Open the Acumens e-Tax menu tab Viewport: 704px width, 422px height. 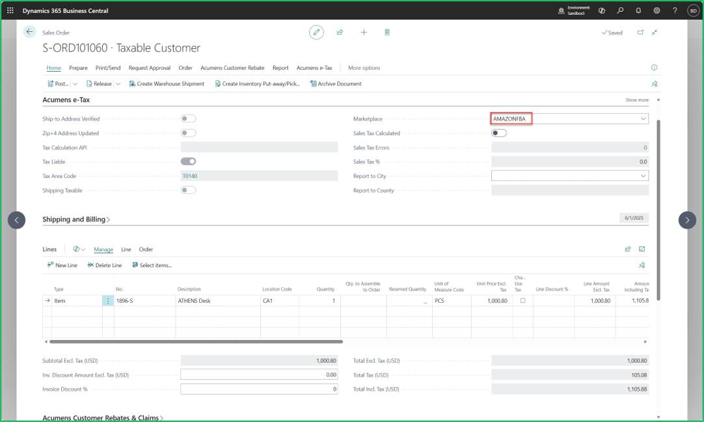point(314,68)
